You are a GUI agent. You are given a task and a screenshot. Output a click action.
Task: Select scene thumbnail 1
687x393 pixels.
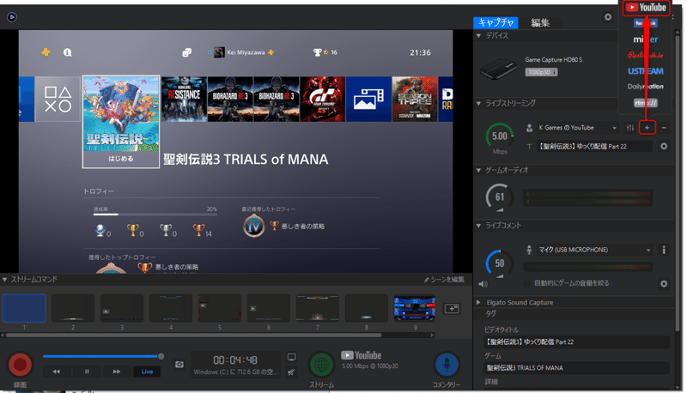tap(24, 309)
